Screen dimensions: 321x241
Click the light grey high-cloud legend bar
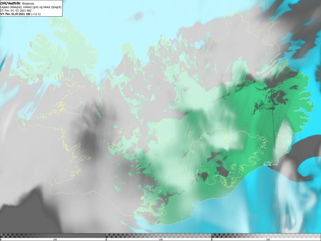(266, 235)
